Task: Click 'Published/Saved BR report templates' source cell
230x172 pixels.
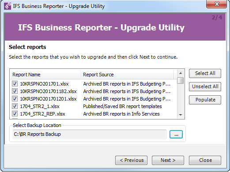Action: pos(122,106)
